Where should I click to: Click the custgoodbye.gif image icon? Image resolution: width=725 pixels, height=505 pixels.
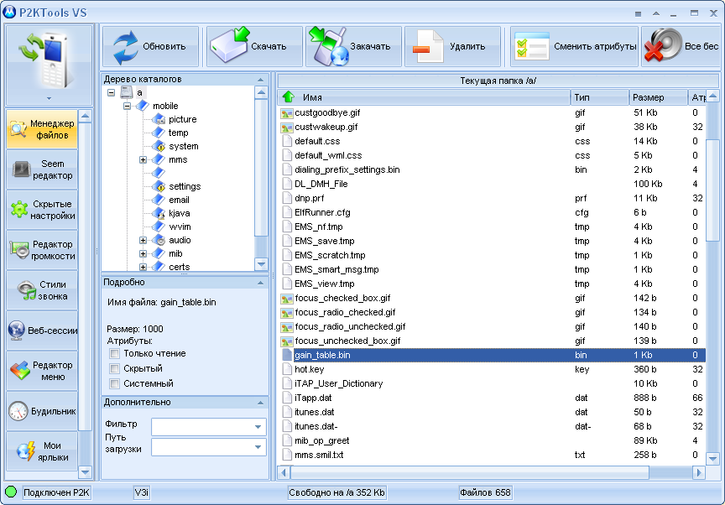[x=287, y=113]
